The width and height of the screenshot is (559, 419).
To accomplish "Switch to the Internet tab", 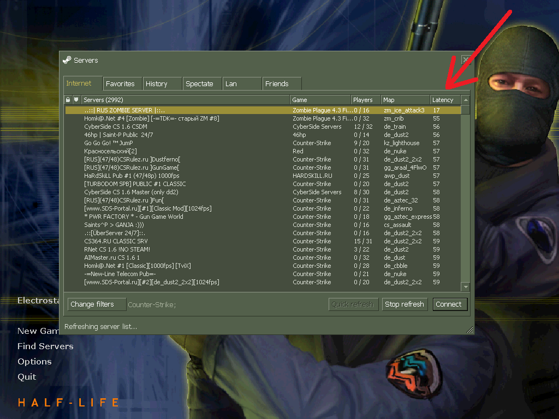I will [x=83, y=83].
